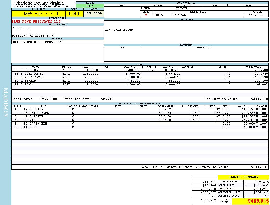270x205 pixels.
Task: Click the green record number 647 field
Action: 90,6
